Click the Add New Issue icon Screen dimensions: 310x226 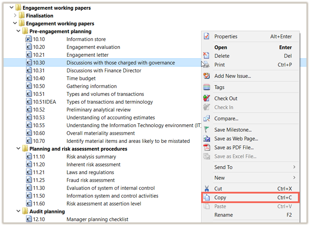point(207,76)
